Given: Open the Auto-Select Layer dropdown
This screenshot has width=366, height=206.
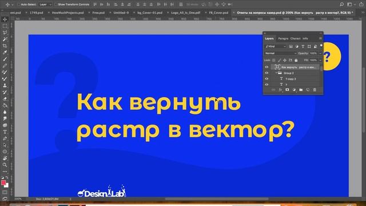Looking at the screenshot, I should tap(45, 4).
